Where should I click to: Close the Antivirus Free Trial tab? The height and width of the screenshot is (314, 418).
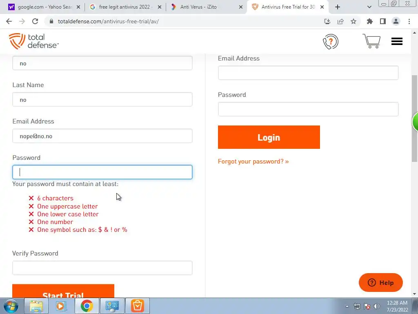[322, 7]
